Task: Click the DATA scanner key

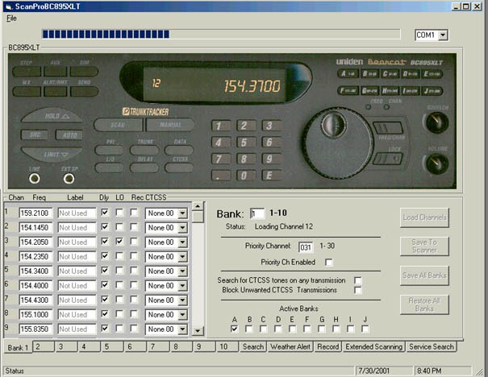Action: (x=179, y=150)
